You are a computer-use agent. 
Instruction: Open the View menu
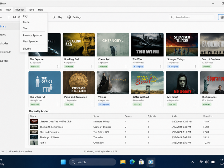[8, 10]
